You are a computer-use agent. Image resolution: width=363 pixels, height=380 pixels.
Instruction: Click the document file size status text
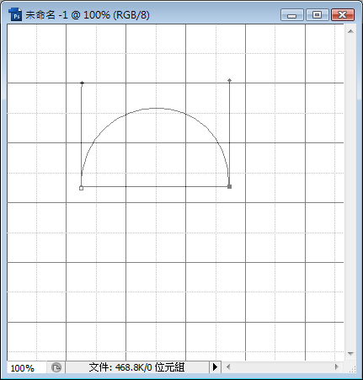(x=136, y=367)
